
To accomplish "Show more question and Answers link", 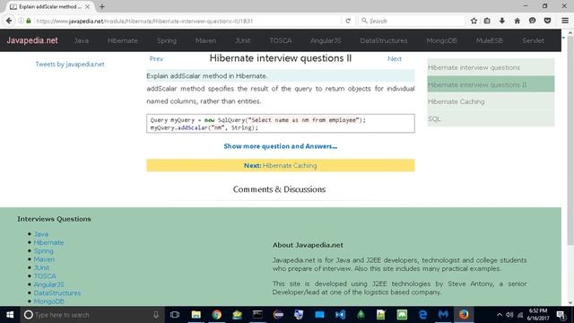I will pos(281,146).
